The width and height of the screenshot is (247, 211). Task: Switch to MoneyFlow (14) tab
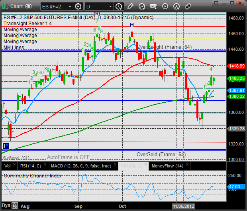coord(167,166)
